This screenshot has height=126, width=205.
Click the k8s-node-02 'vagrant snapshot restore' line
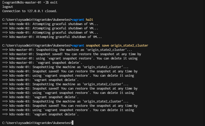click(68, 93)
